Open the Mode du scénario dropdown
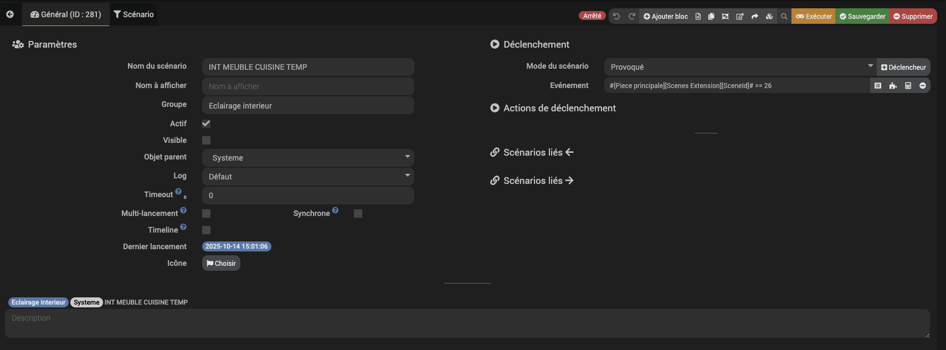This screenshot has width=946, height=350. point(739,67)
